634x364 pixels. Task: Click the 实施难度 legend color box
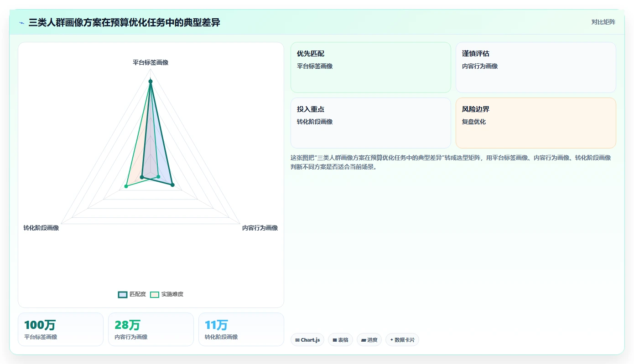coord(155,294)
